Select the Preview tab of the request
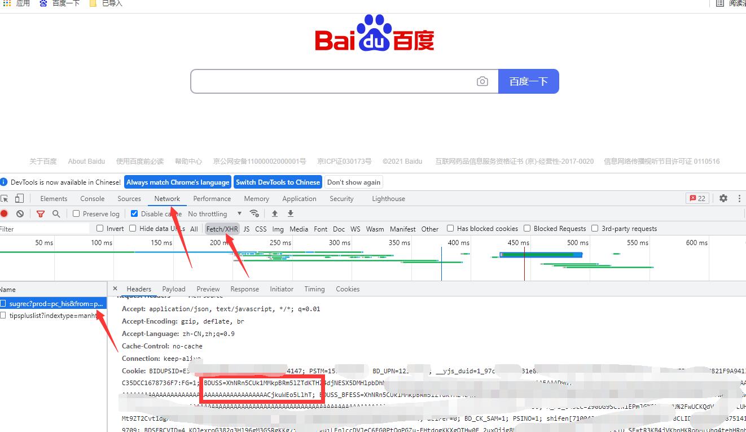This screenshot has width=746, height=432. click(x=208, y=289)
